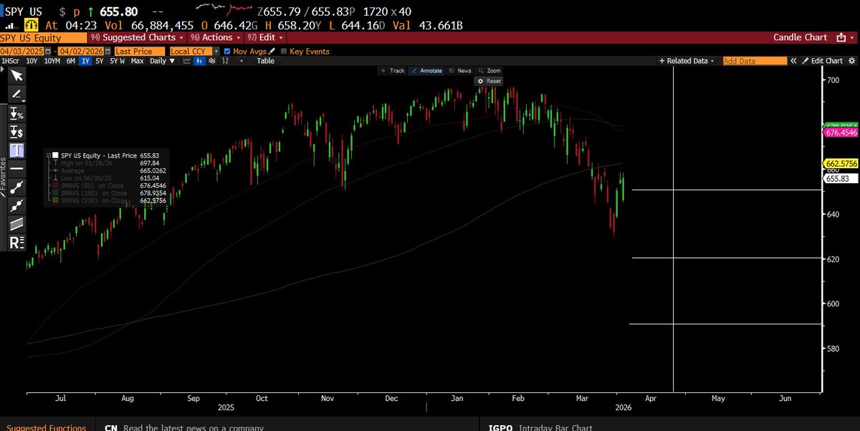Switch to OHLC chart style icon

pyautogui.click(x=225, y=61)
